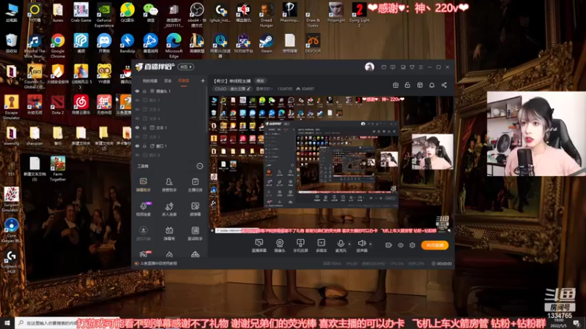This screenshot has height=329, width=586.
Task: Toggle the lock on 摄像头 1 source
Action: (144, 91)
